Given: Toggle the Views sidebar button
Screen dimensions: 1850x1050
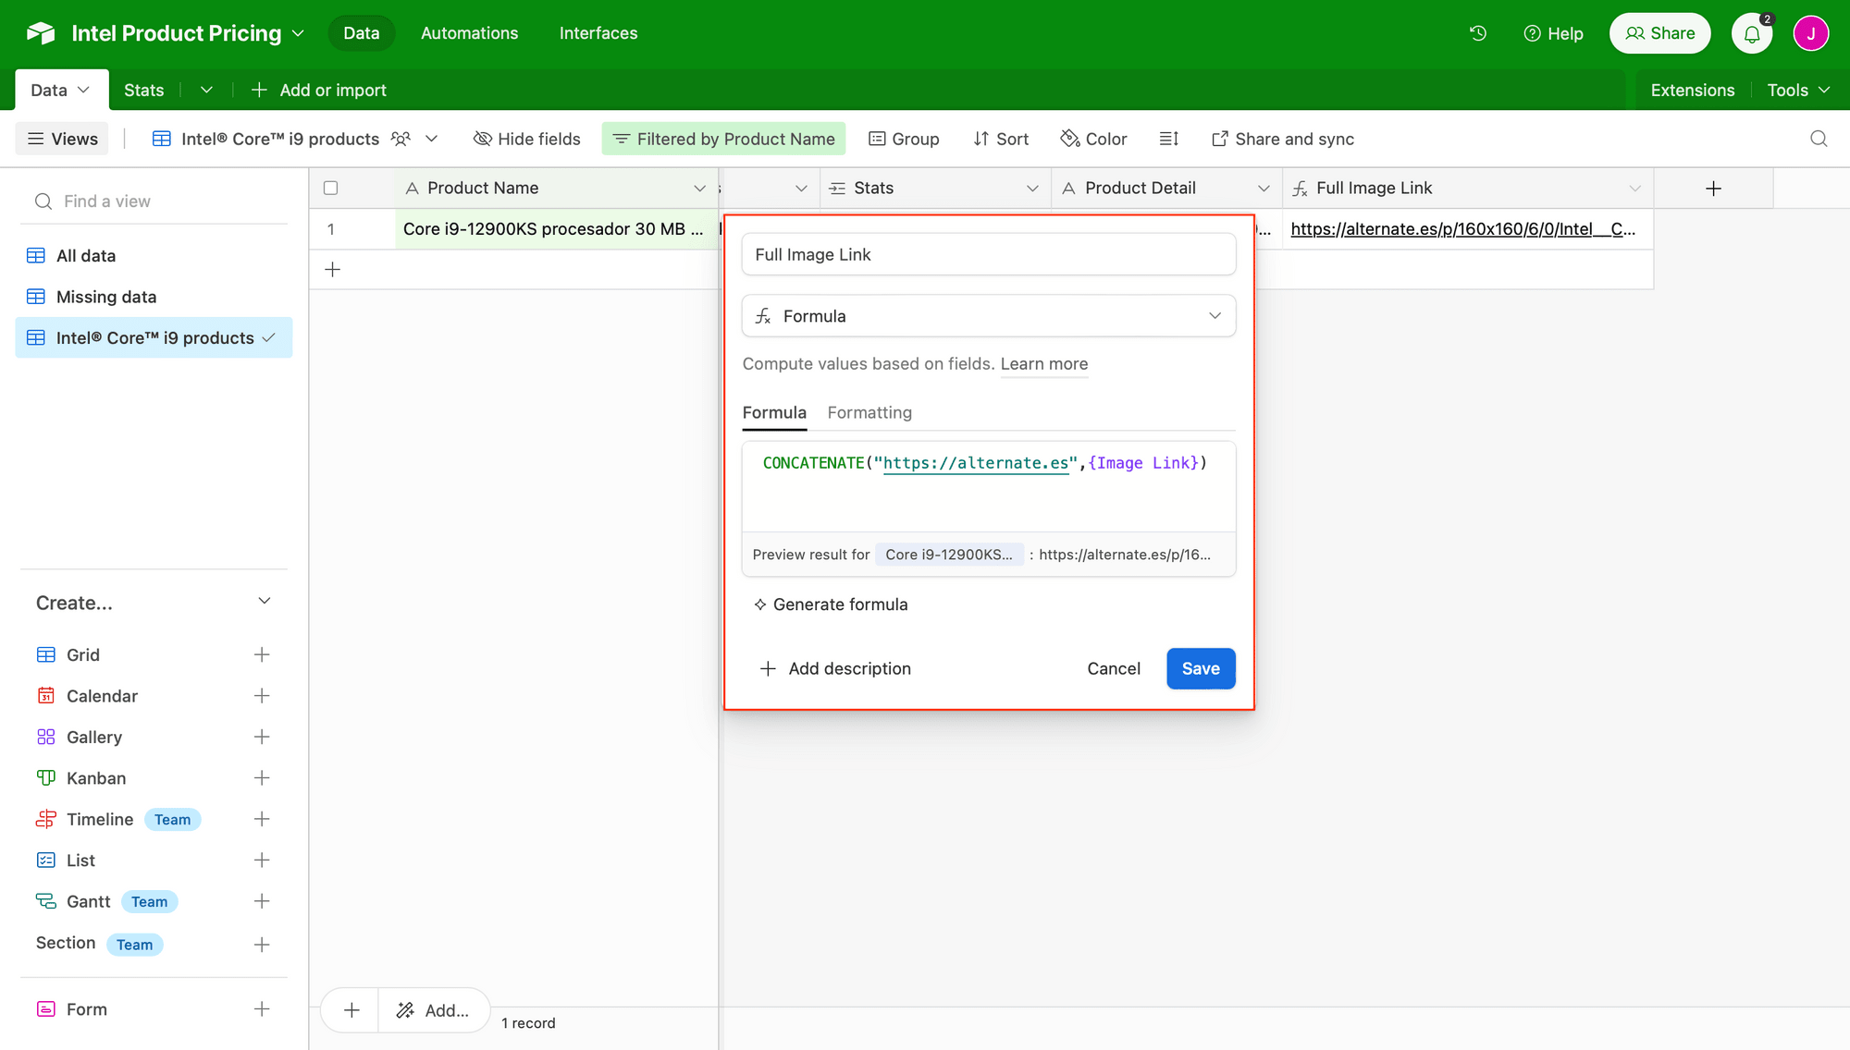Looking at the screenshot, I should [62, 139].
